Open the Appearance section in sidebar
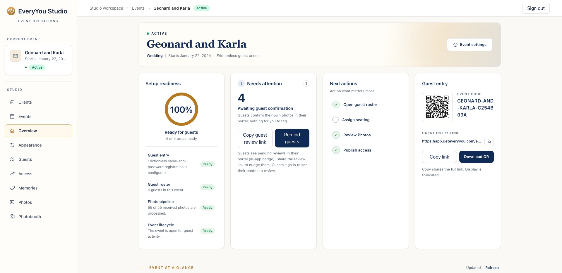This screenshot has width=562, height=273. click(x=38, y=145)
